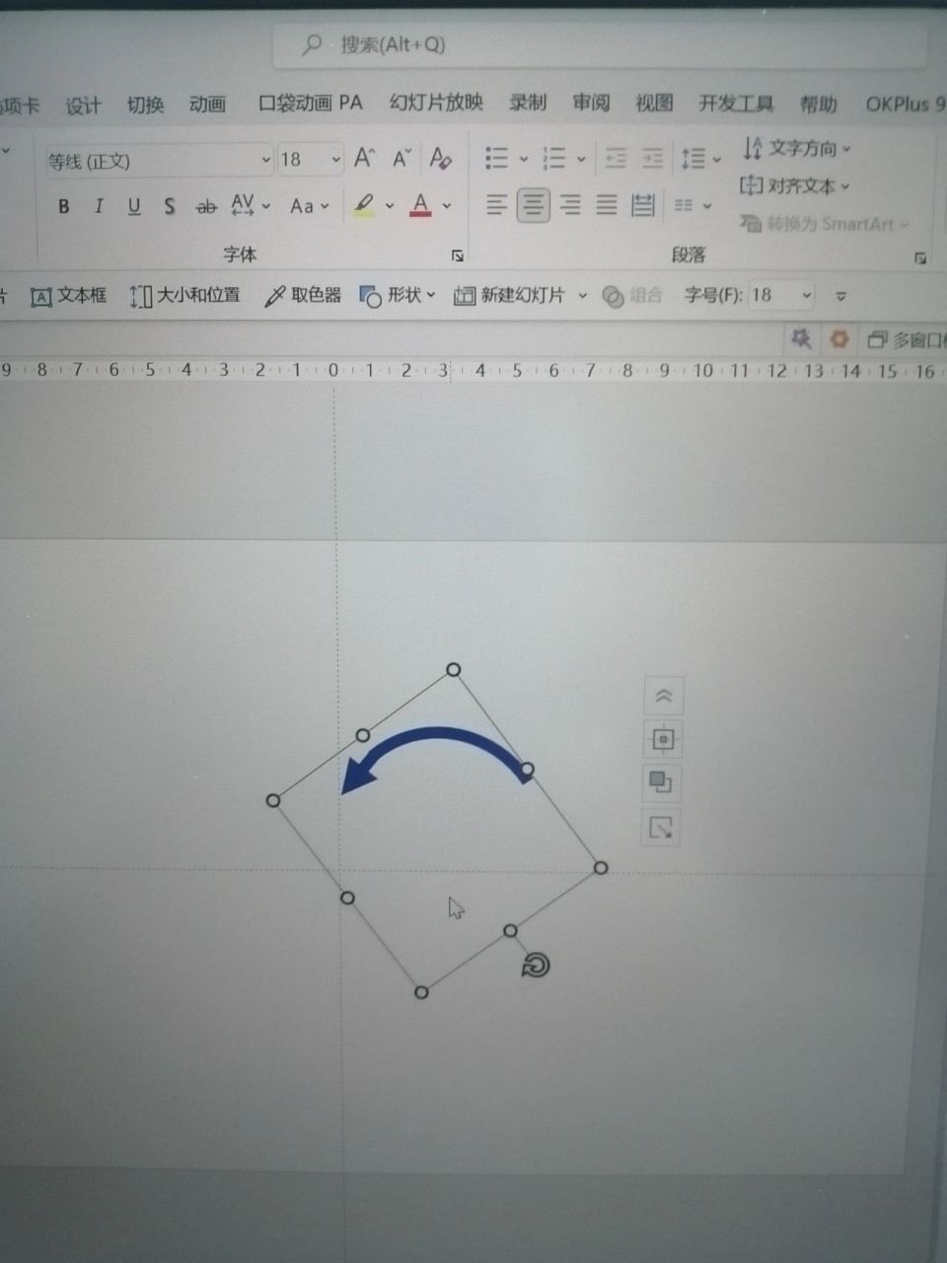947x1263 pixels.
Task: Click the Clear Formatting icon
Action: tap(440, 158)
